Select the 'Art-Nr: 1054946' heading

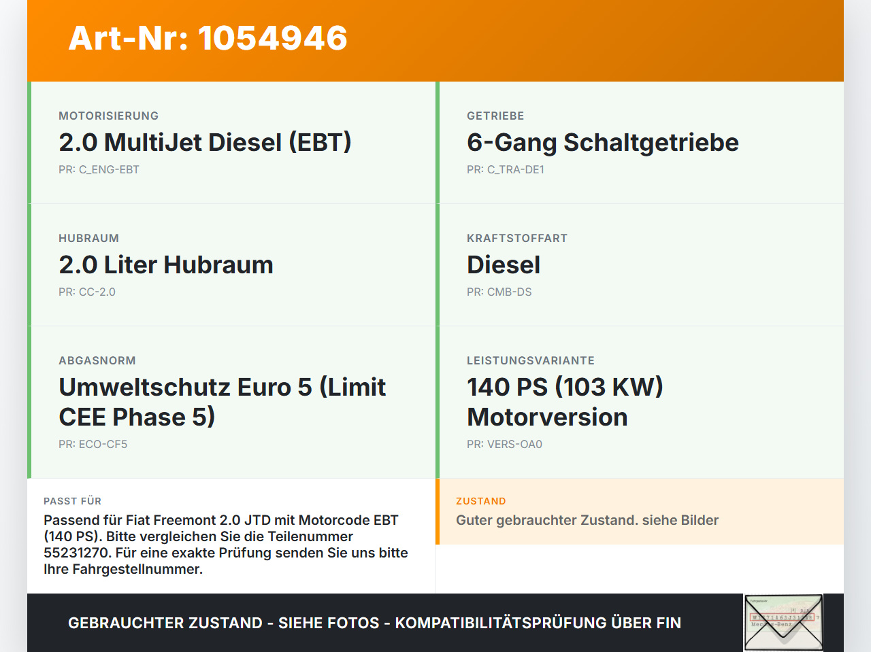[x=208, y=38]
